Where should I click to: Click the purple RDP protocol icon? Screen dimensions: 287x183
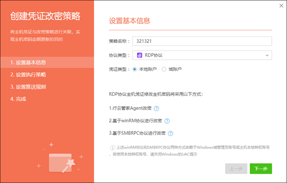(139, 55)
